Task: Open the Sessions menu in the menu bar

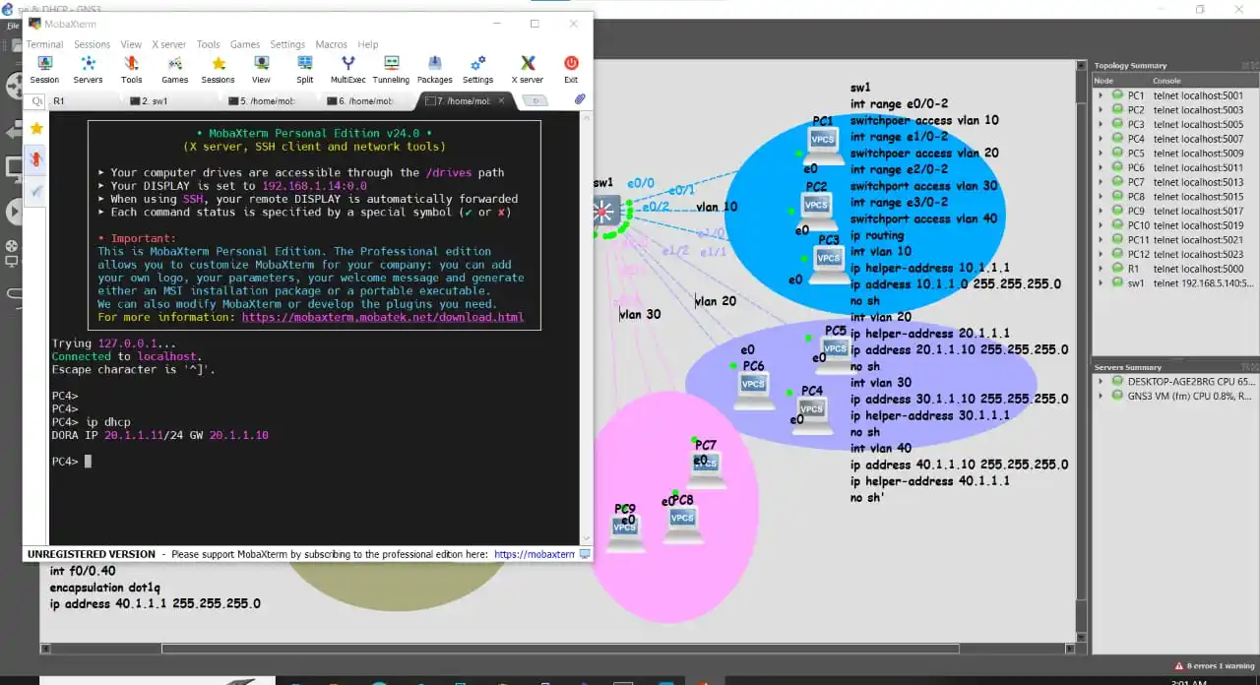Action: click(92, 44)
